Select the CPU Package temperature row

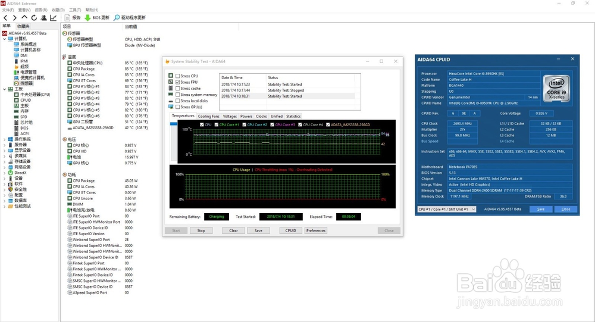pyautogui.click(x=108, y=69)
